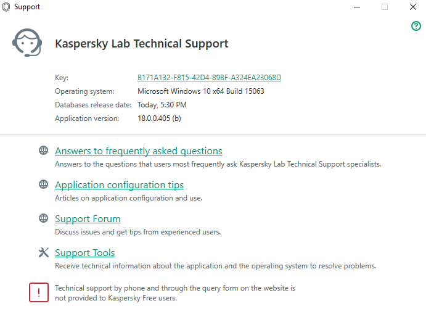Click the Operating system value text
This screenshot has height=335, width=426.
point(201,91)
